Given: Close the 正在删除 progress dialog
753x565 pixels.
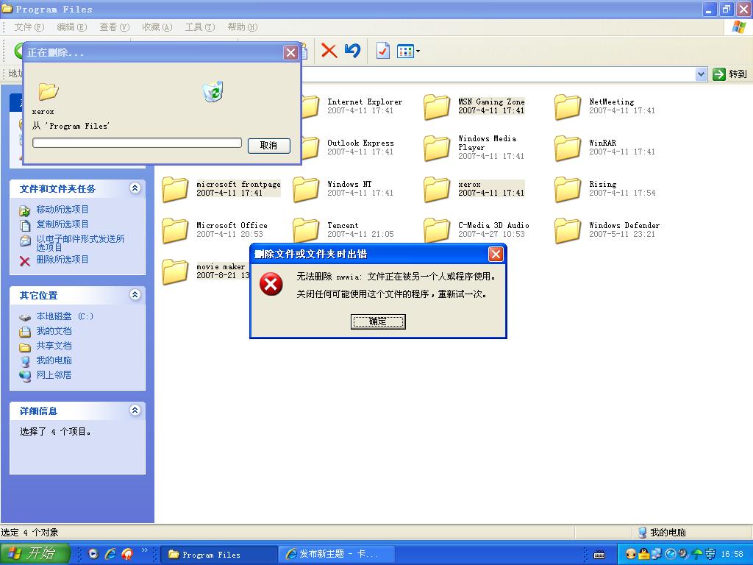Looking at the screenshot, I should pos(290,52).
